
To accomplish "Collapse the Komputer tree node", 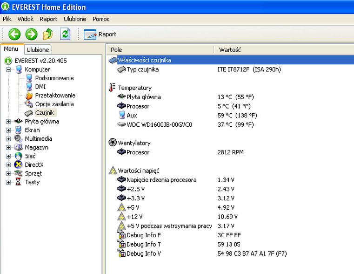I will (8, 69).
